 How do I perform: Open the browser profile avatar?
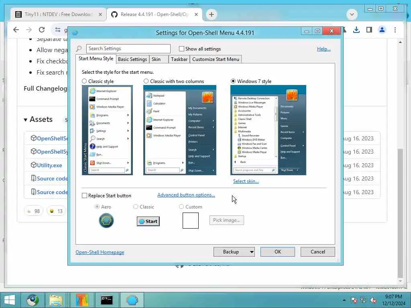point(382,30)
